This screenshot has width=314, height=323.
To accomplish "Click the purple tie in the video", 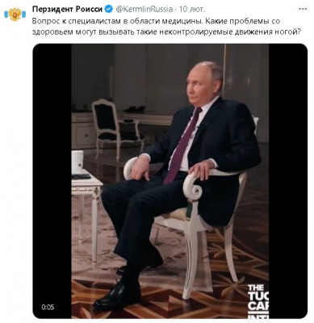I will click(182, 145).
